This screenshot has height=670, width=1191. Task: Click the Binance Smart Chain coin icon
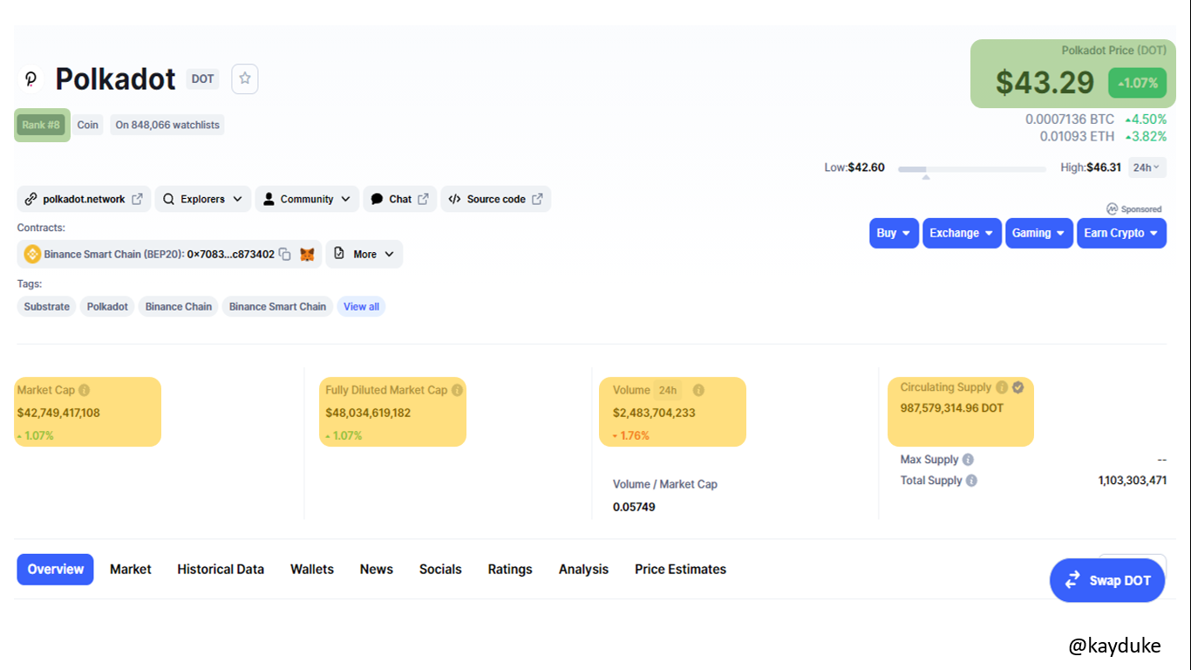coord(32,254)
